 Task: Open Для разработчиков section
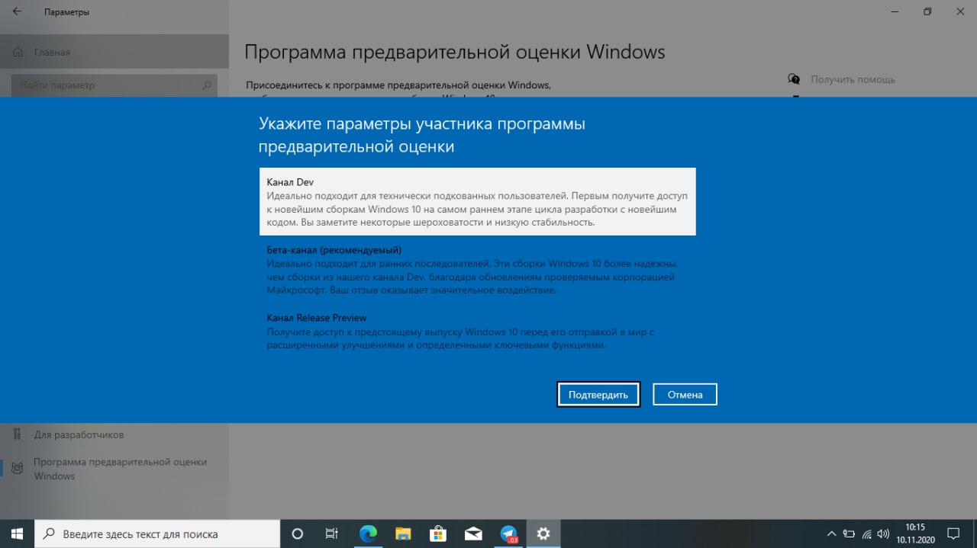tap(114, 434)
